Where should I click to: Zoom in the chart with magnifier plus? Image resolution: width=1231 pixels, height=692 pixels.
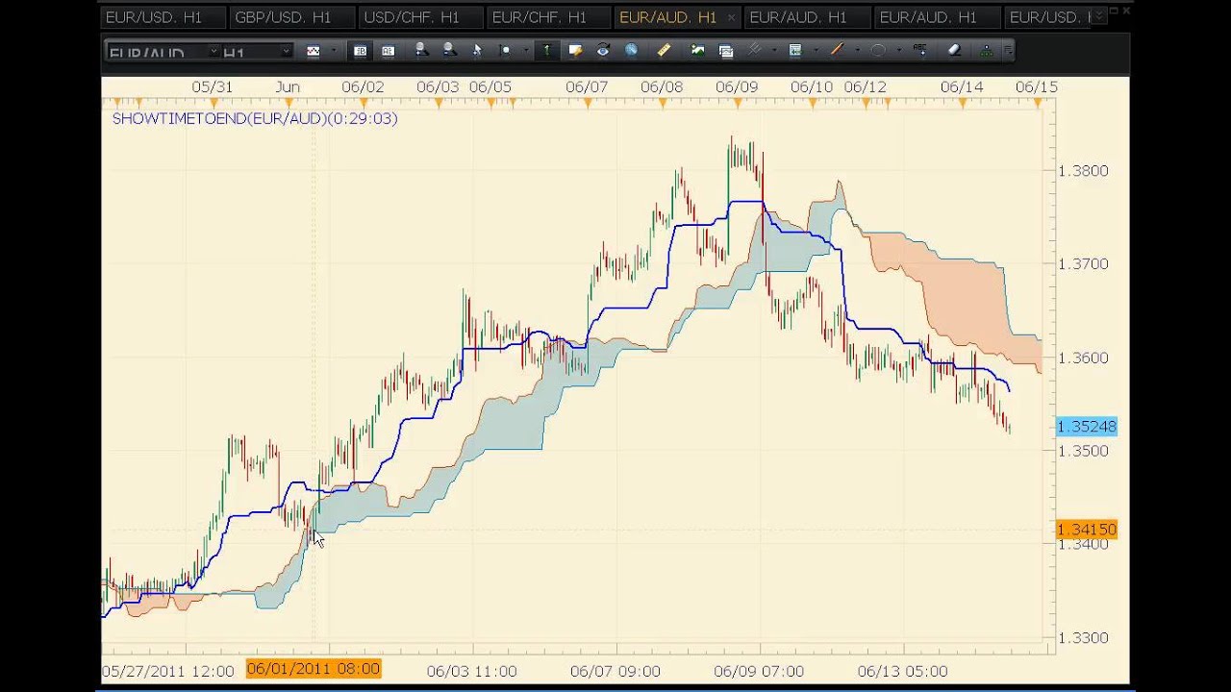(421, 51)
